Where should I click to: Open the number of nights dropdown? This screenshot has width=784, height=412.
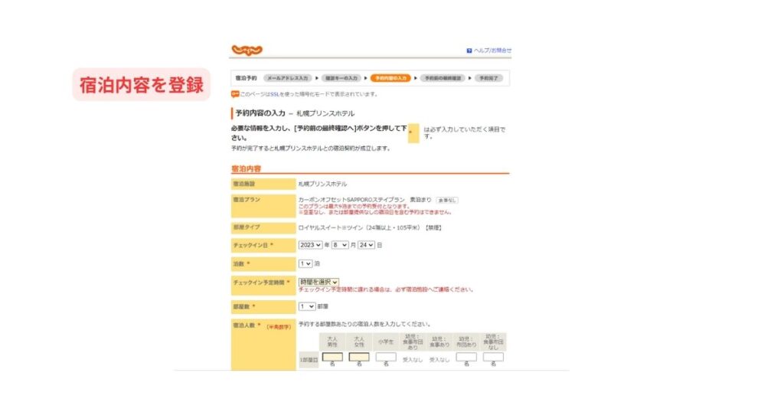point(305,263)
